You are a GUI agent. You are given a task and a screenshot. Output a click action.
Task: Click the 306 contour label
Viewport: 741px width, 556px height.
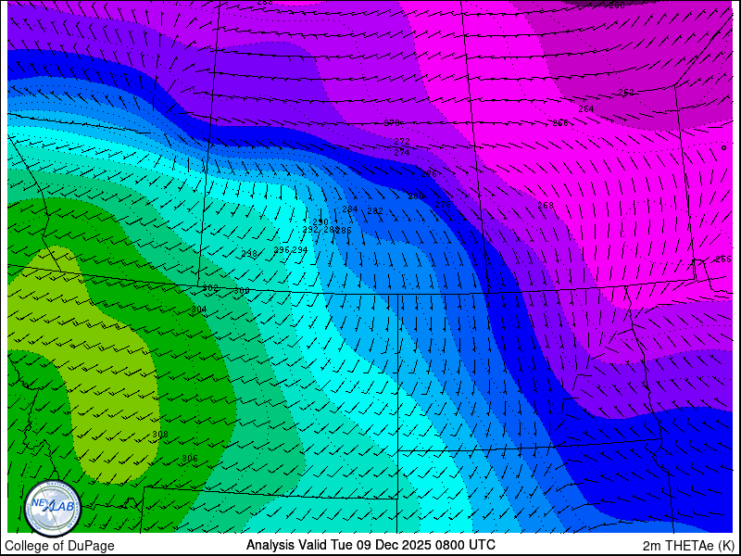tap(190, 458)
